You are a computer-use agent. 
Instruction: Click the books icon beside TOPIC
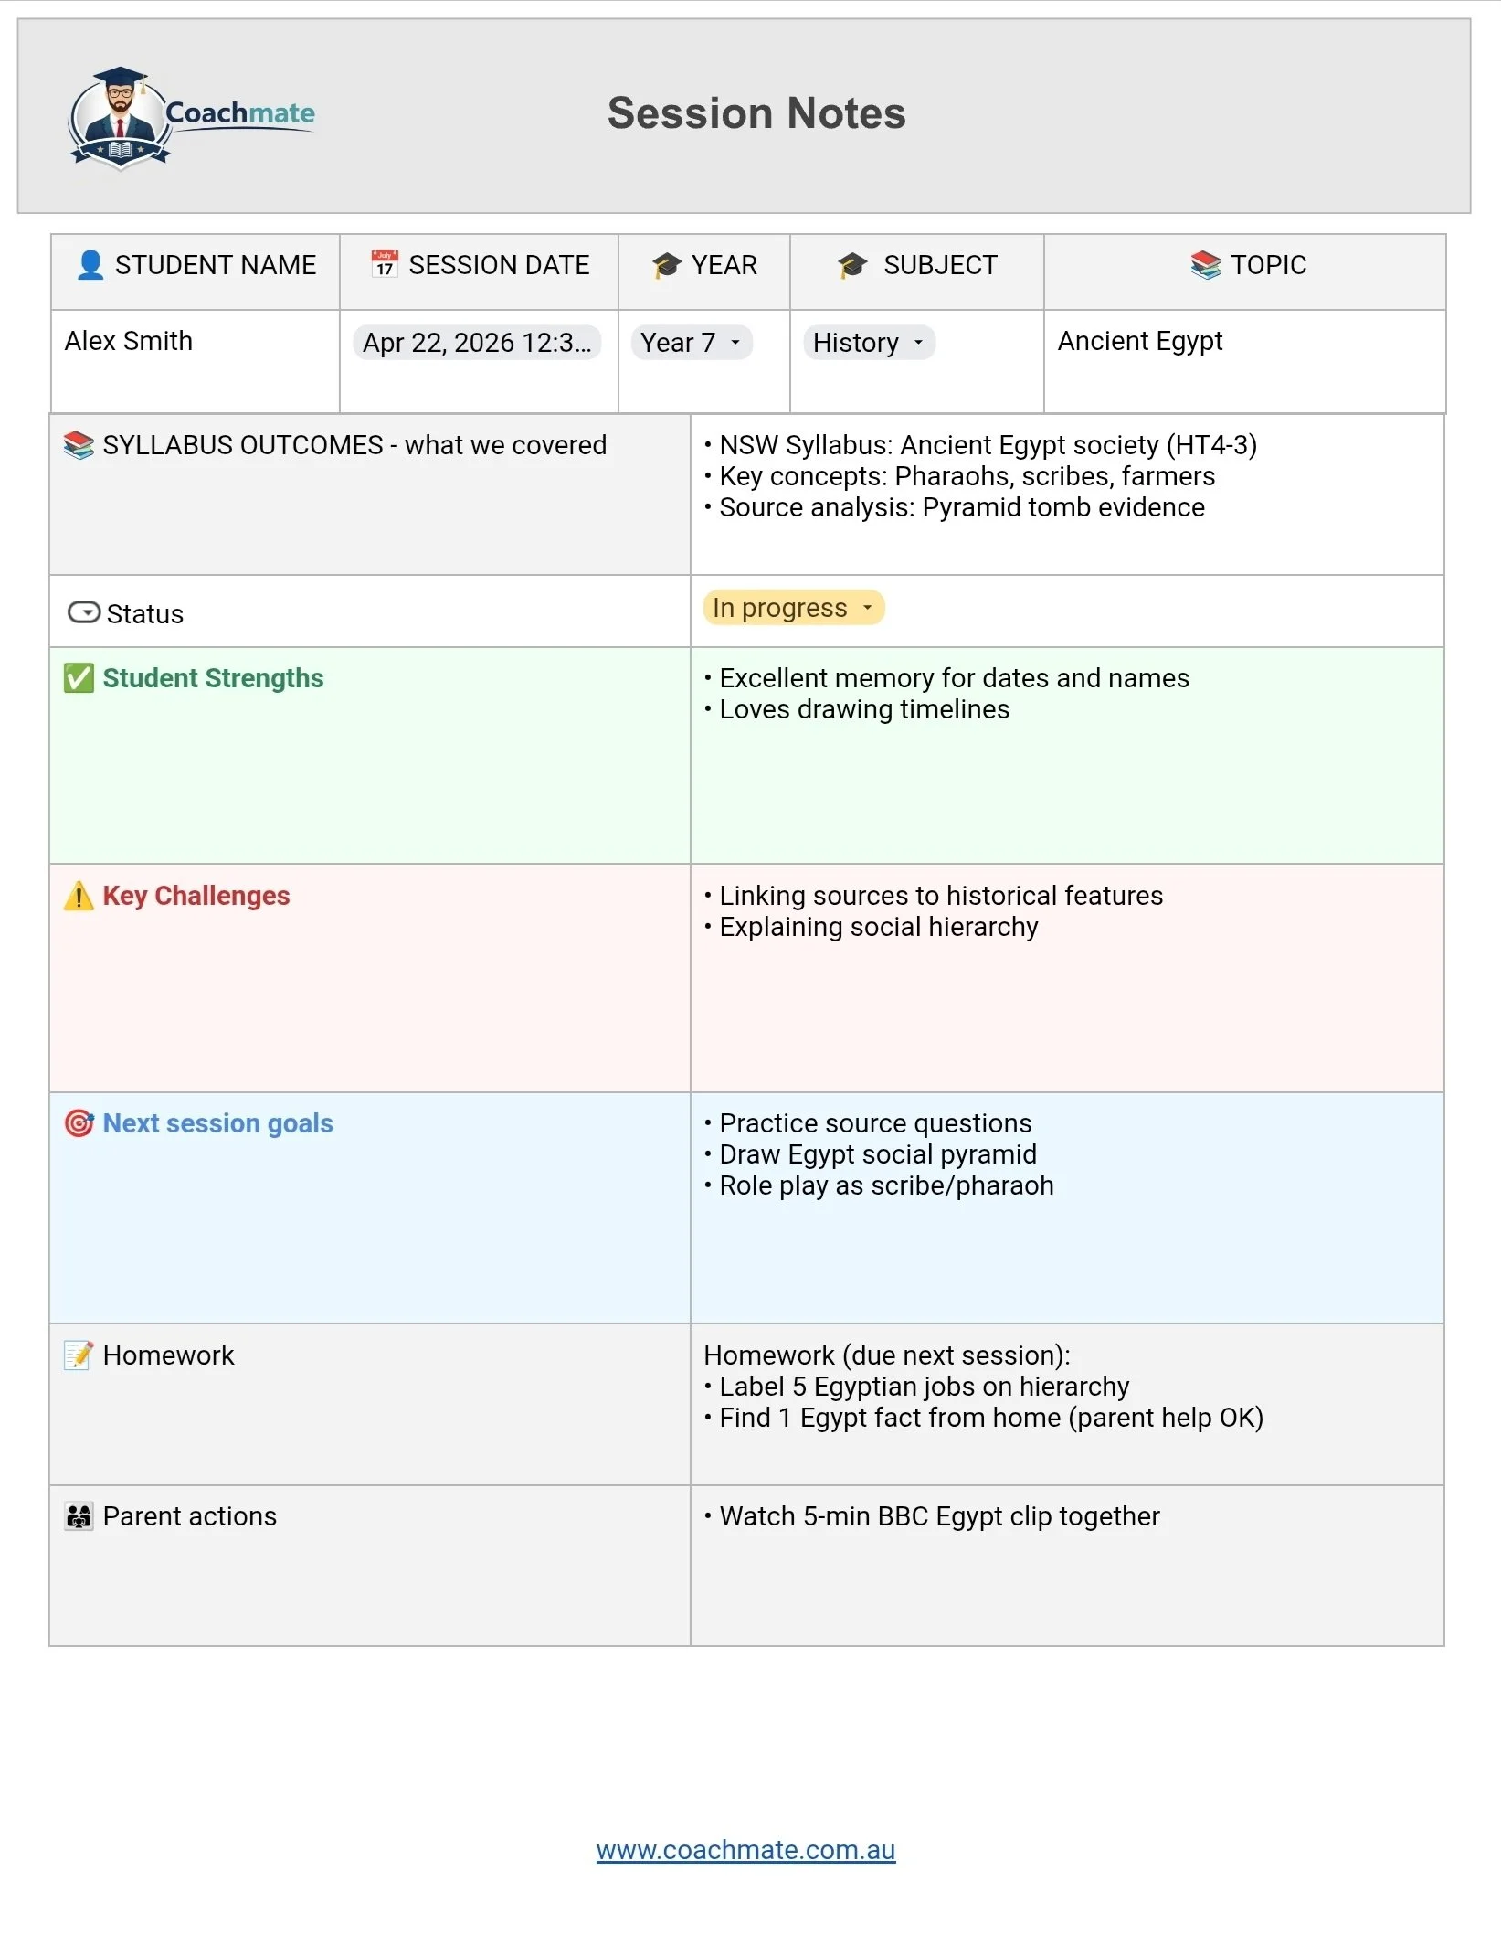coord(1206,265)
